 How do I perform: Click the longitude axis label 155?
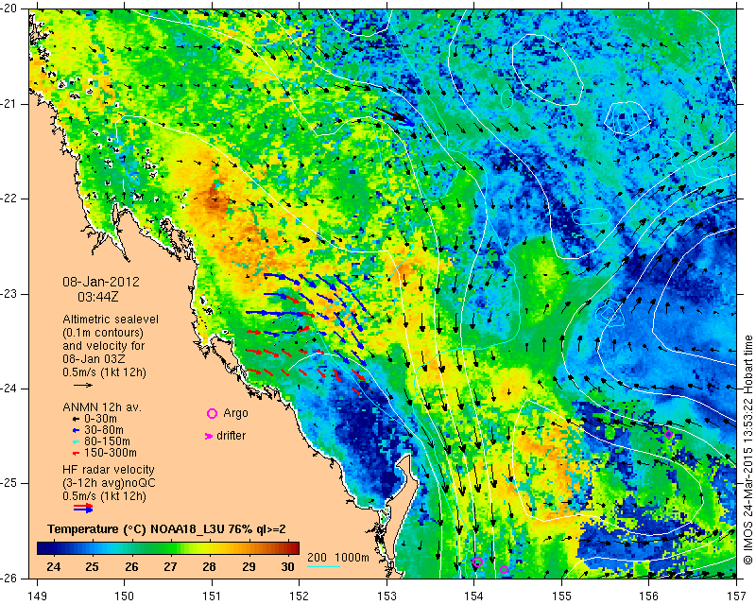(561, 596)
